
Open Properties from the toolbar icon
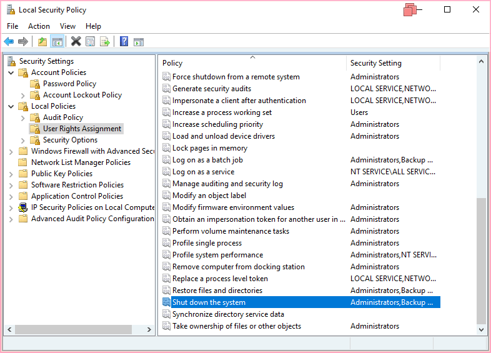point(91,42)
